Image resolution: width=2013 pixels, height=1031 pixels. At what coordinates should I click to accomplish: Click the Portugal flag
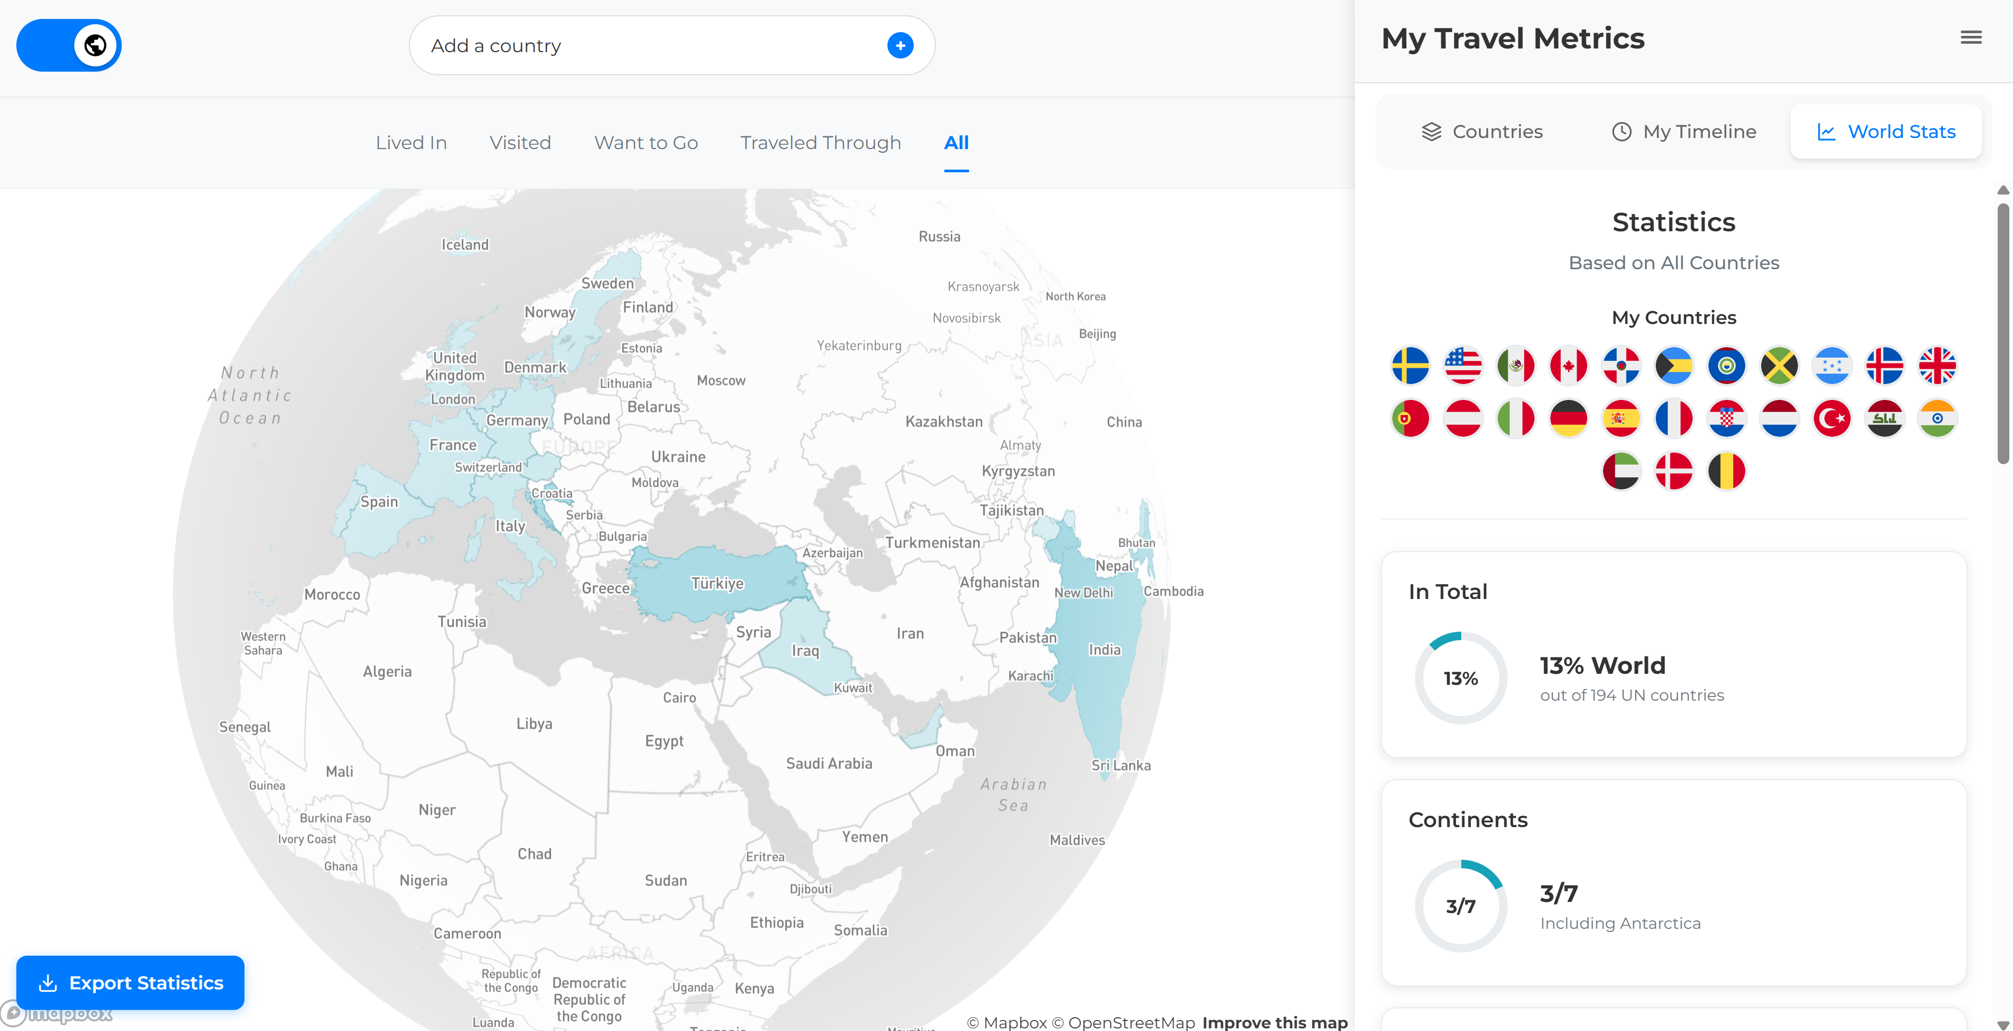pyautogui.click(x=1411, y=419)
